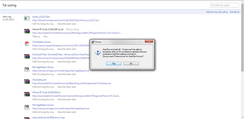This screenshot has width=244, height=119.
Task: Click the mediafire URL under iToolsSetup.rar
Action: (72, 83)
